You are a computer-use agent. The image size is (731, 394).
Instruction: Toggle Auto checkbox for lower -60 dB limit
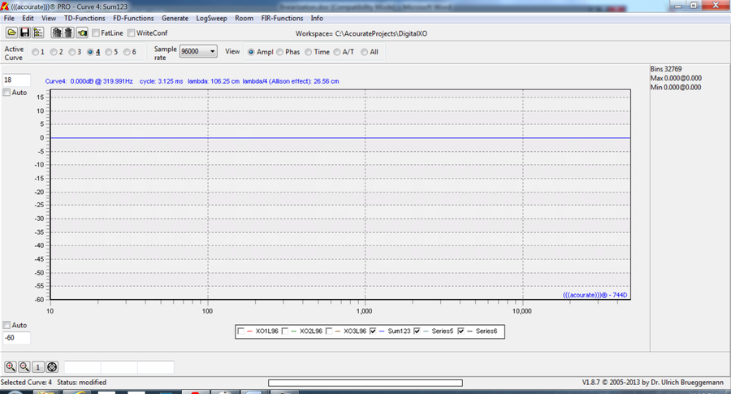click(x=6, y=325)
